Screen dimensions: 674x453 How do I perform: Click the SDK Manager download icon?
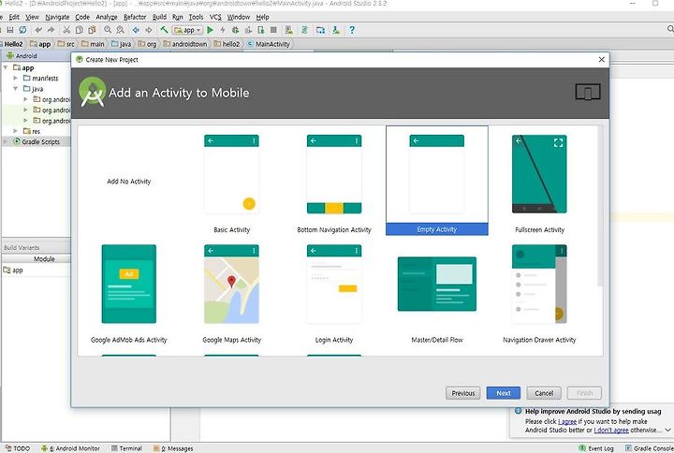point(336,30)
